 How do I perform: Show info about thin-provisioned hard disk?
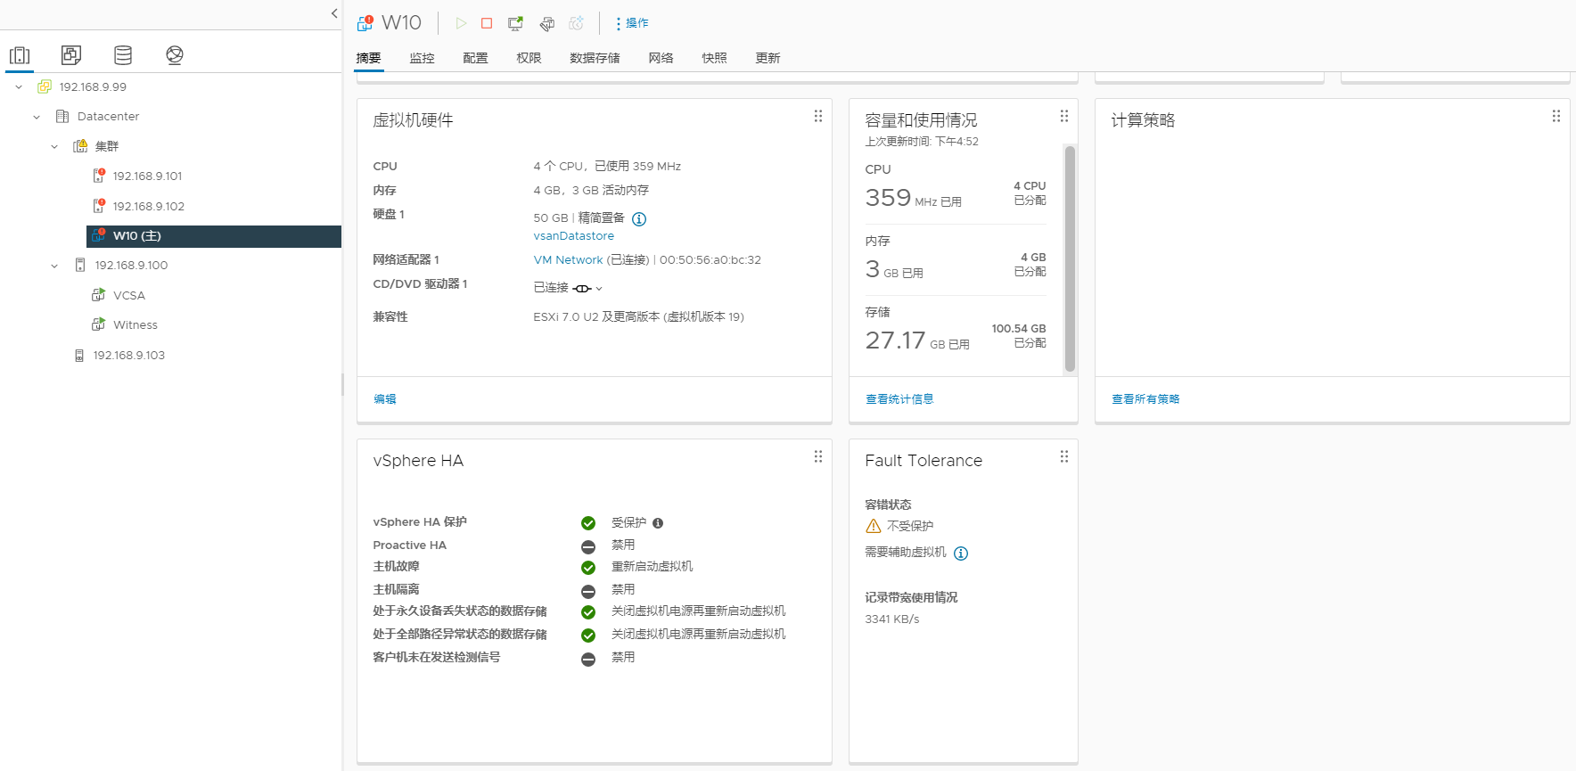[x=639, y=218]
